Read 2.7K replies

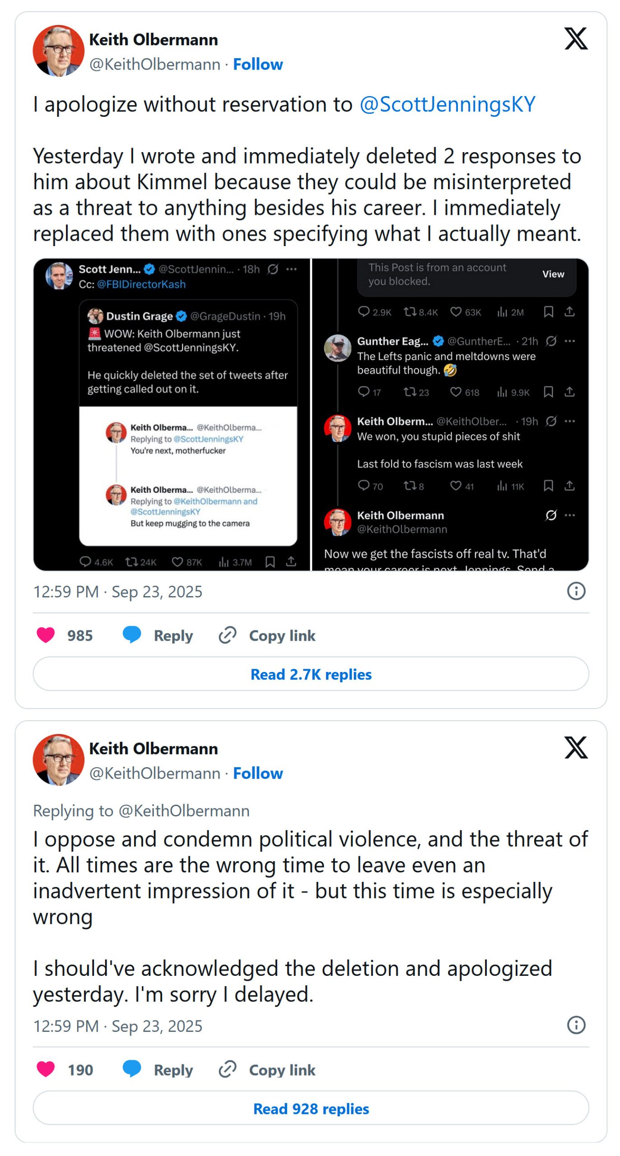(x=310, y=673)
